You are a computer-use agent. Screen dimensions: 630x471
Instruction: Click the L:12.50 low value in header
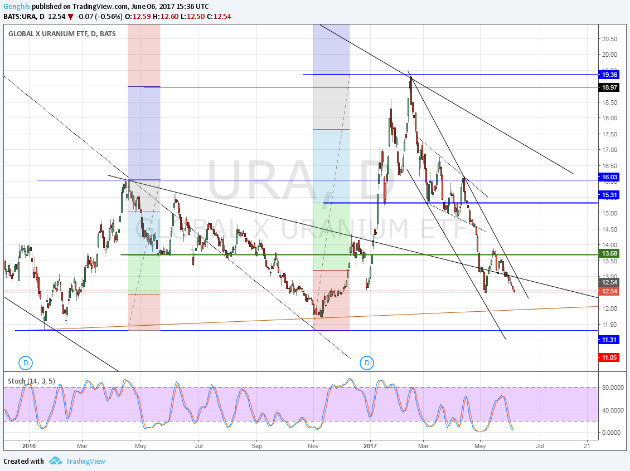[x=192, y=17]
